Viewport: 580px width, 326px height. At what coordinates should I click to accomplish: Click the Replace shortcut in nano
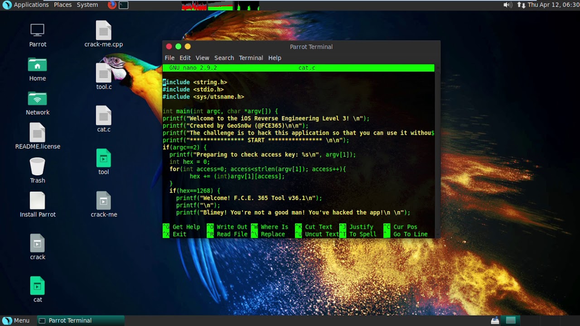click(268, 234)
